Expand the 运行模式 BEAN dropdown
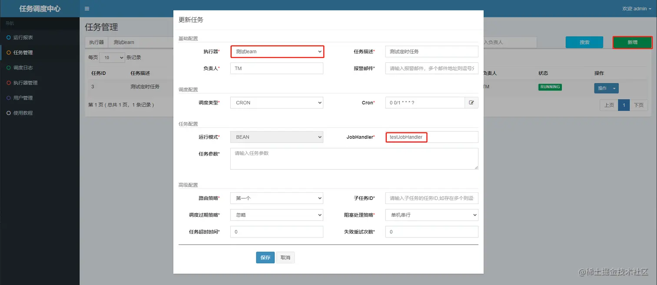The image size is (657, 285). 277,137
